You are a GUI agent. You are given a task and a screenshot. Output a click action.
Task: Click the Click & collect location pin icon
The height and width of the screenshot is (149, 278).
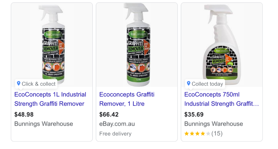(x=19, y=83)
